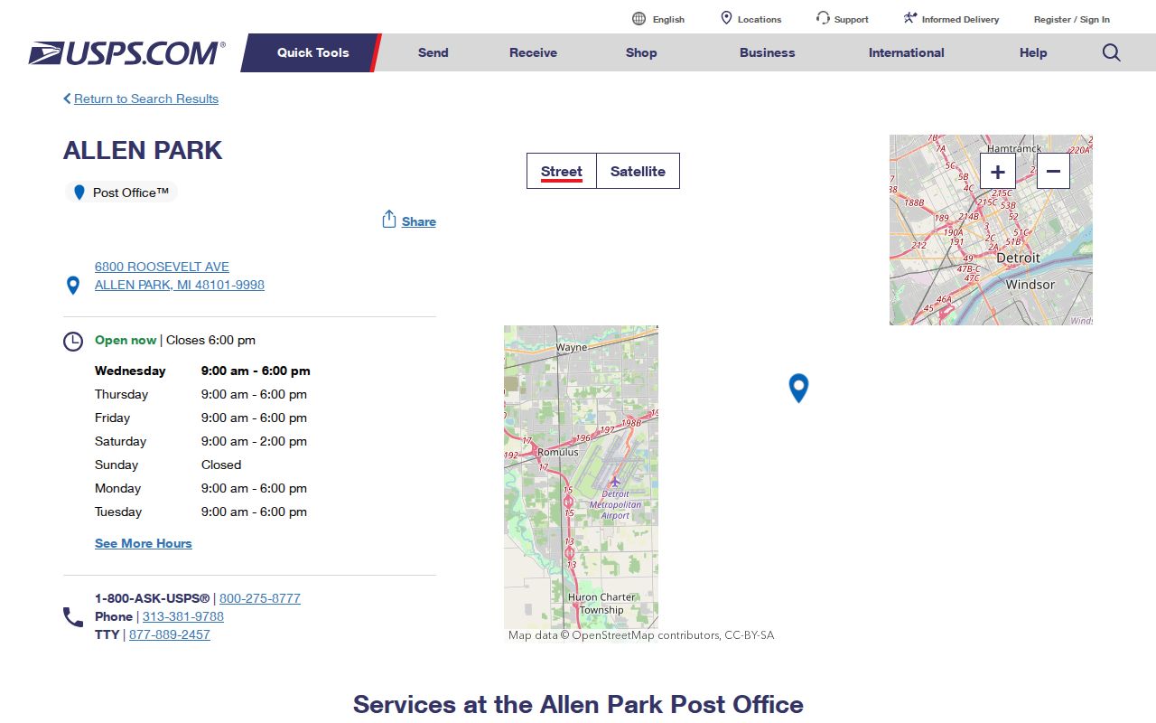Screen dimensions: 1156x723
Task: Click the telephone handset icon
Action: (73, 617)
